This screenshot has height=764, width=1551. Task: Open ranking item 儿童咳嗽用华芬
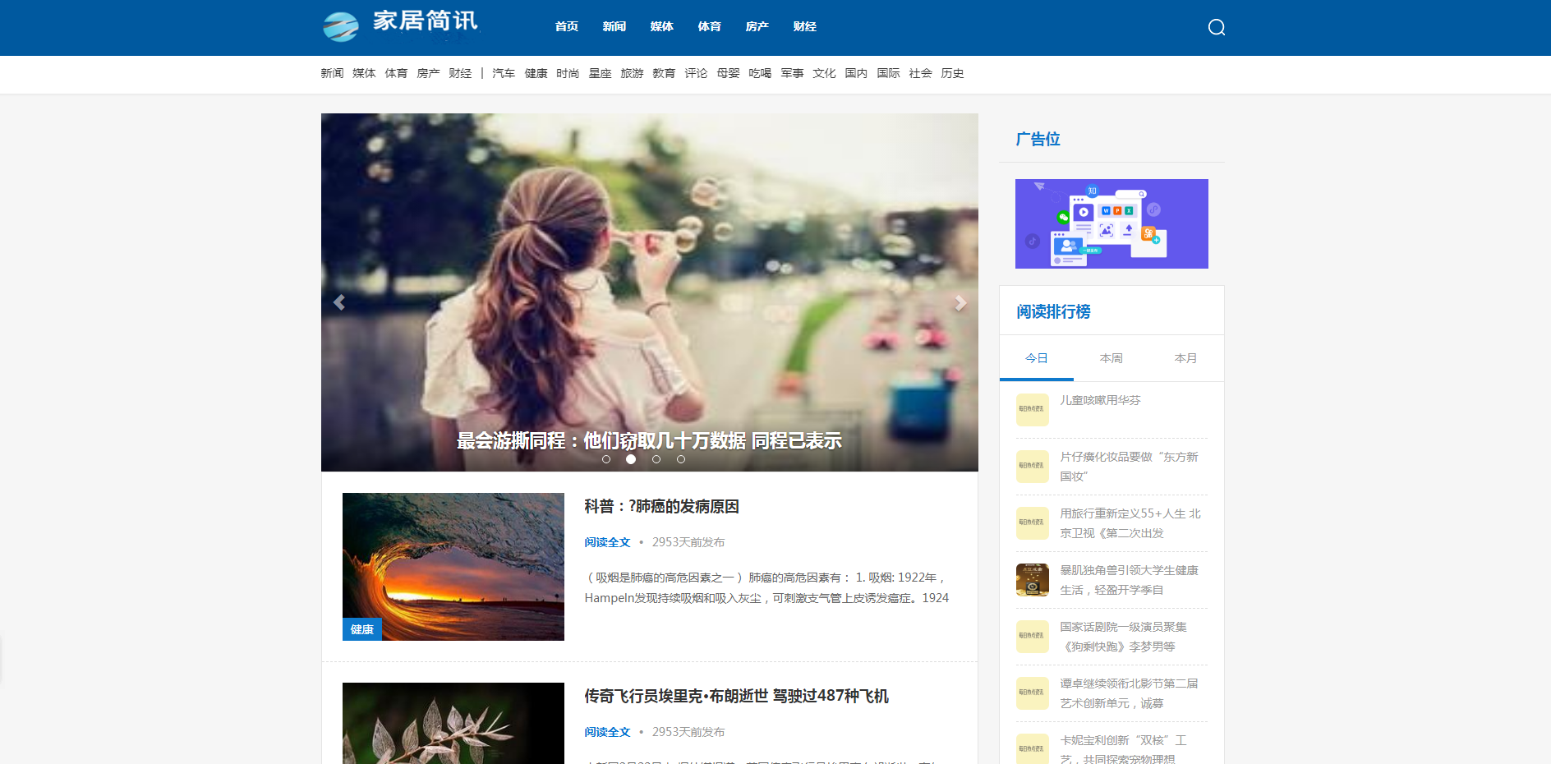pos(1100,400)
